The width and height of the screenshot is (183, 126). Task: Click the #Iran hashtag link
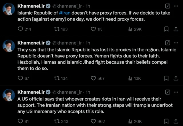[x=65, y=13]
